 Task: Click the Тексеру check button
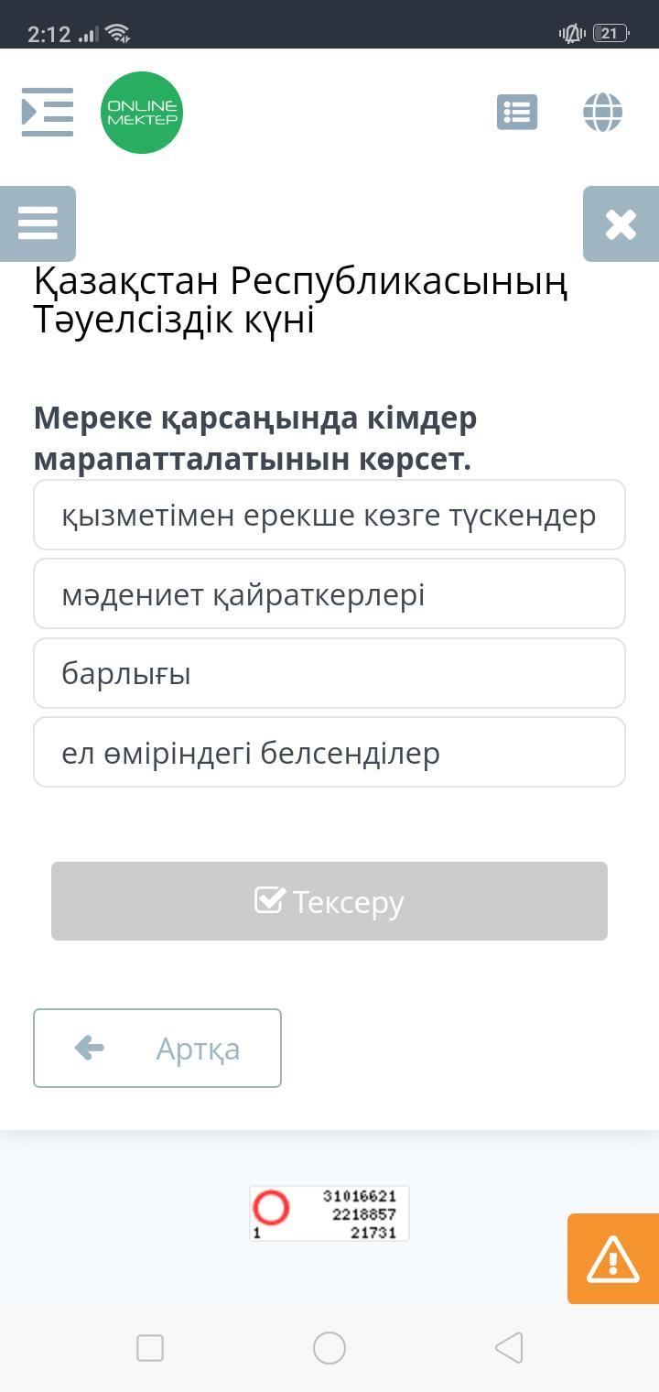pyautogui.click(x=329, y=901)
